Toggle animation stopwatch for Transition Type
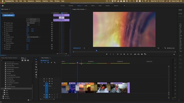Image resolution: width=184 pixels, height=103 pixels. pyautogui.click(x=5, y=23)
